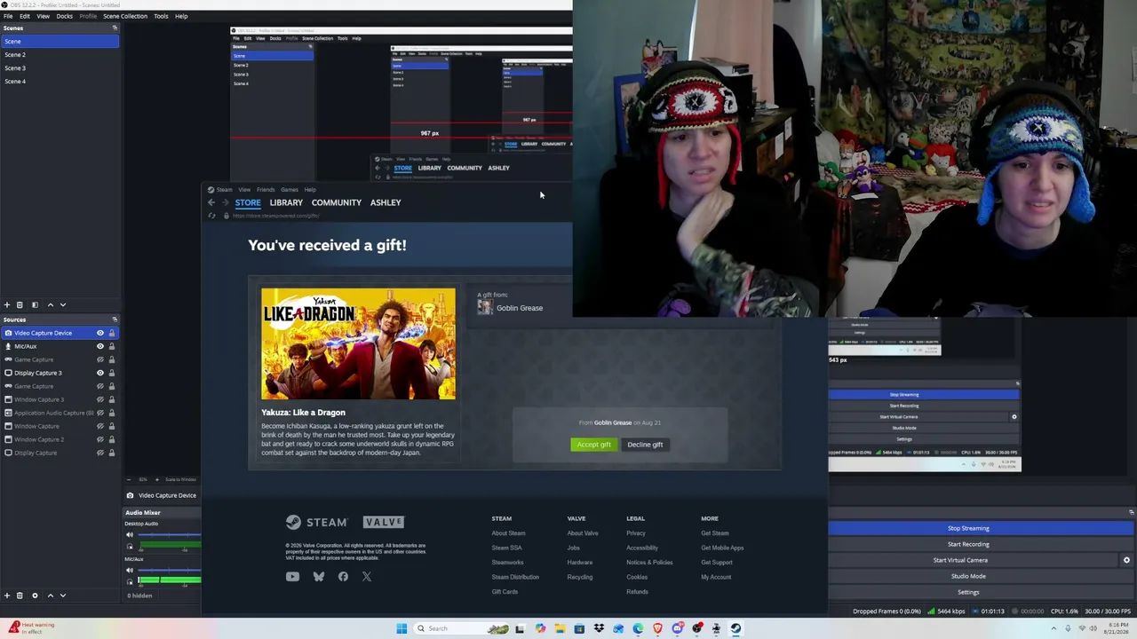Accept the Yakuza gift
This screenshot has height=639, width=1137.
click(x=593, y=445)
